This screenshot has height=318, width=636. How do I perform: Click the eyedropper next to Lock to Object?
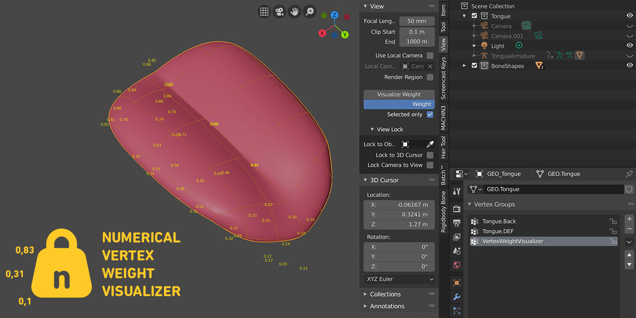[430, 144]
